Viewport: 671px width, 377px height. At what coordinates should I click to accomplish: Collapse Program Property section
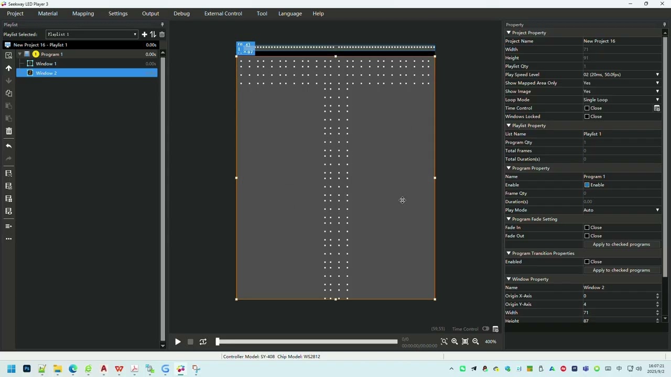tap(508, 168)
